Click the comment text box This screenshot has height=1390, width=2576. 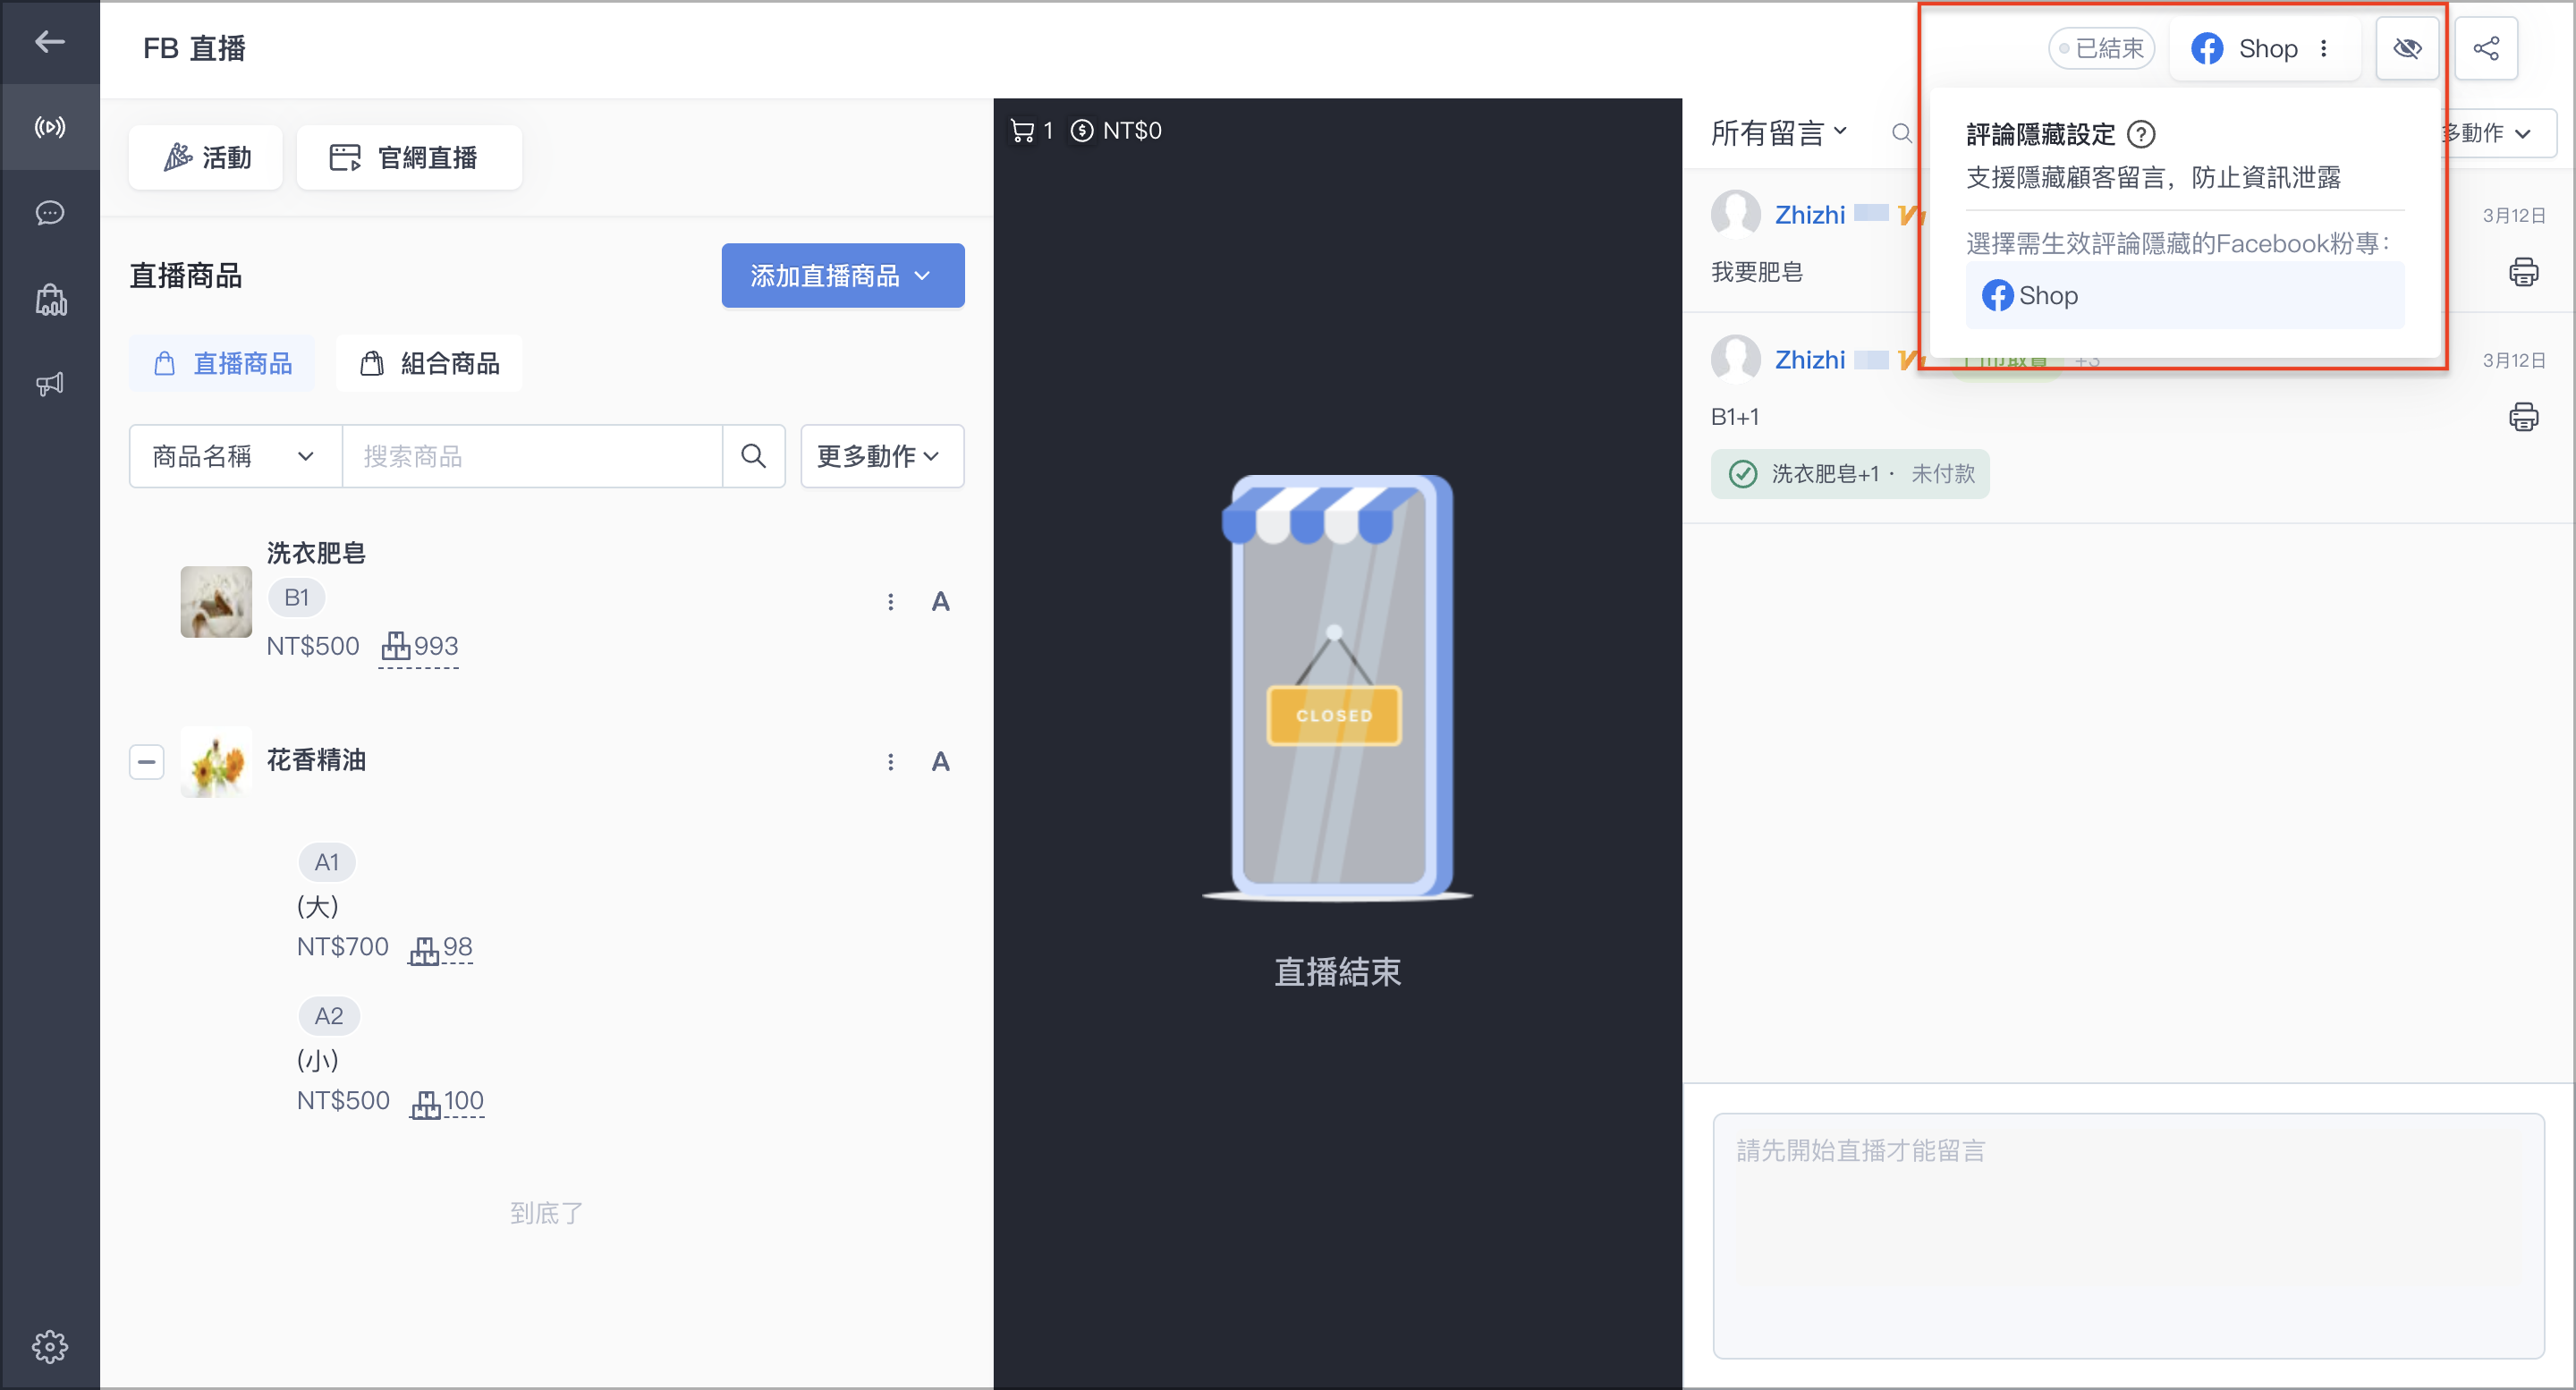(2127, 1236)
